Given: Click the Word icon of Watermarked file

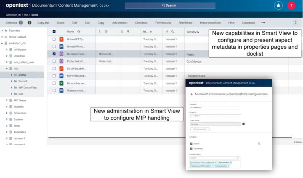Looking at the screenshot, I should click(61, 90).
